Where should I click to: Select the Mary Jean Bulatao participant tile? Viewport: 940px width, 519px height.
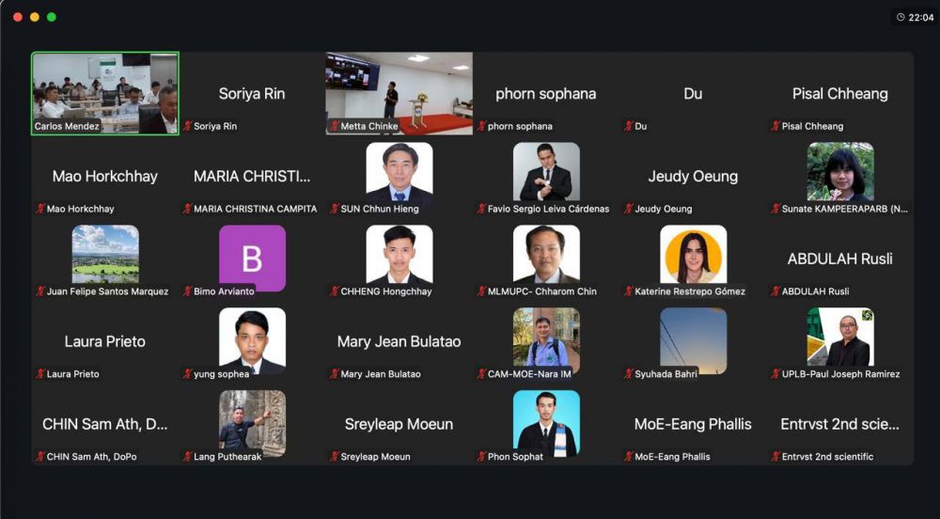(399, 341)
